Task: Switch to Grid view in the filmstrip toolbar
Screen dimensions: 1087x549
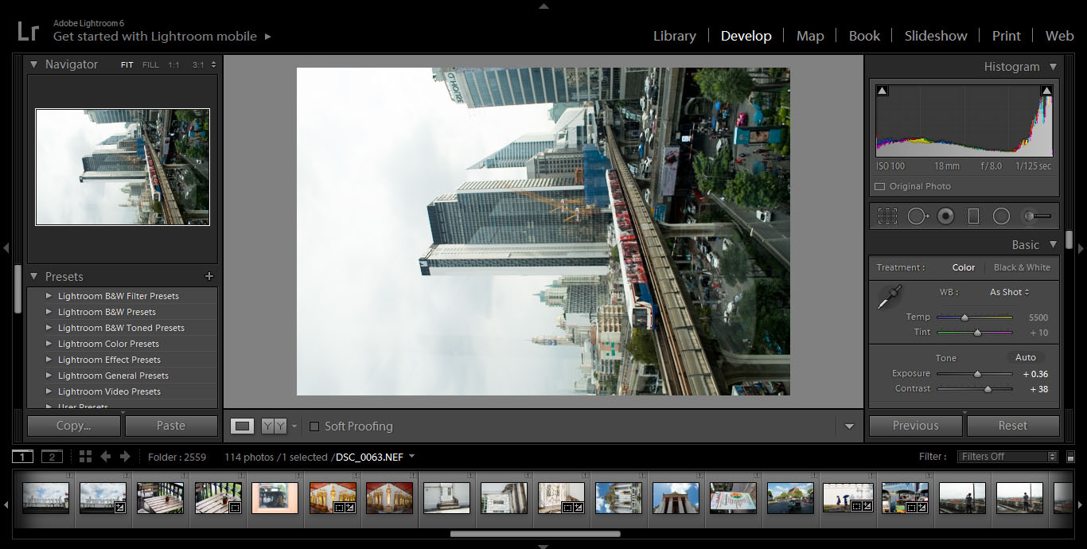Action: [86, 456]
